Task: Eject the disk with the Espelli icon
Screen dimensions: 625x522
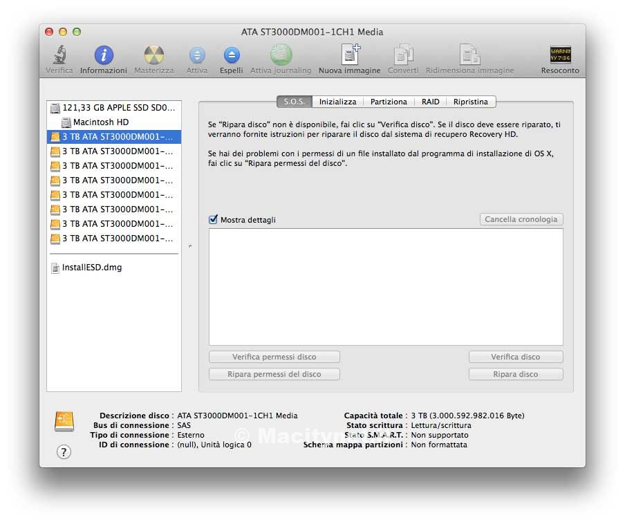Action: click(232, 55)
